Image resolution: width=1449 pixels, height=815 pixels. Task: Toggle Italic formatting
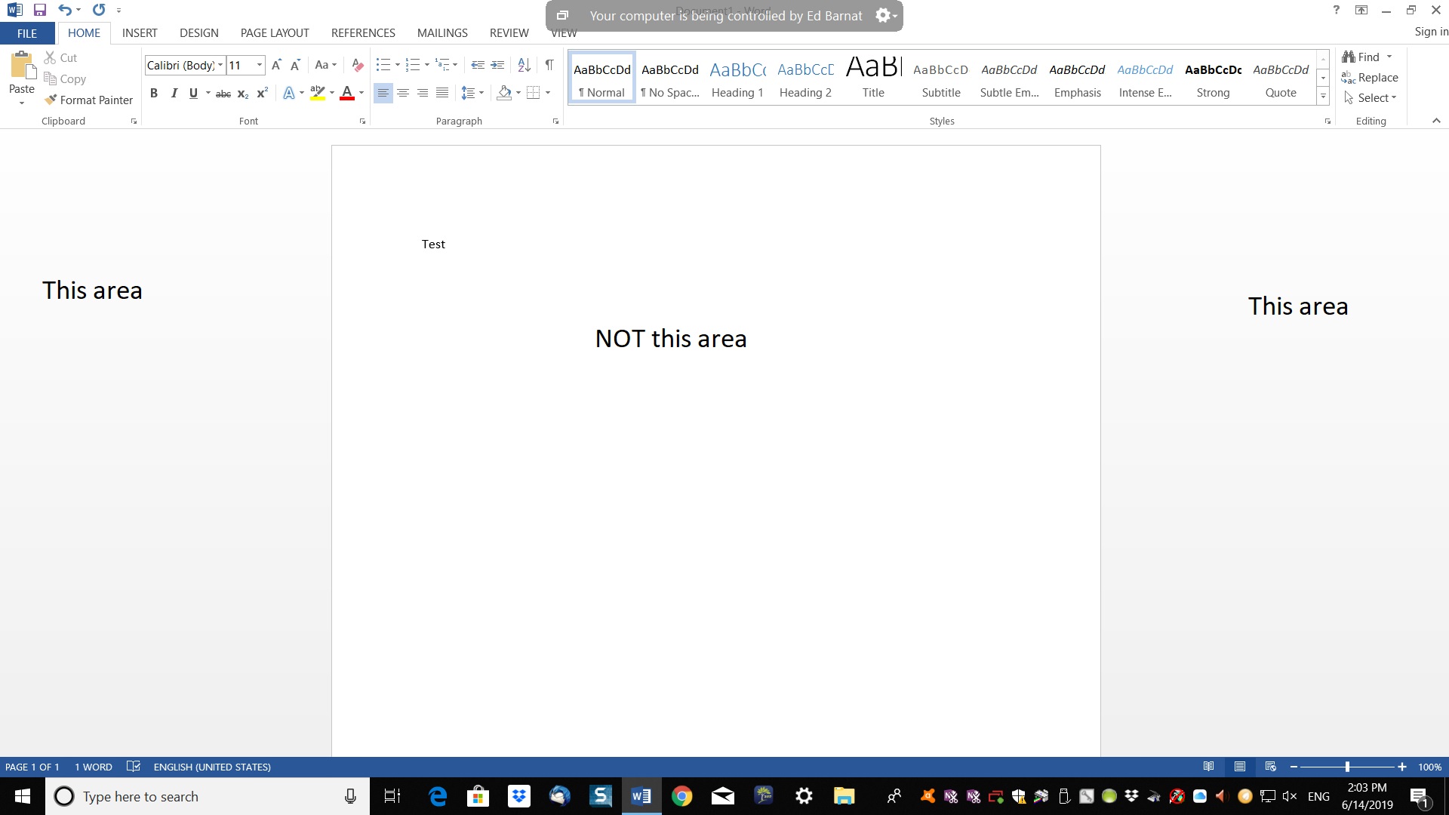tap(174, 93)
